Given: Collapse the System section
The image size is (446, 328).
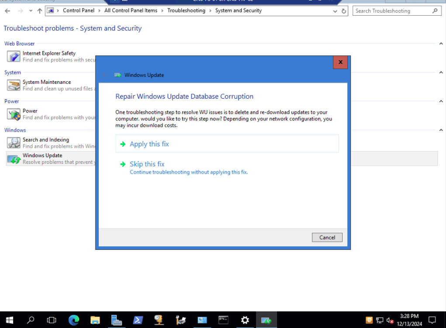Looking at the screenshot, I should click(x=441, y=72).
